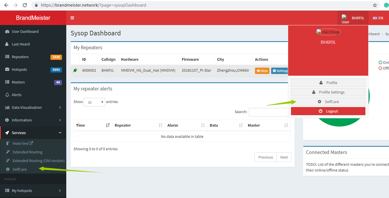The height and width of the screenshot is (198, 389).
Task: Sort by Alarm column arrows
Action: coord(203,125)
